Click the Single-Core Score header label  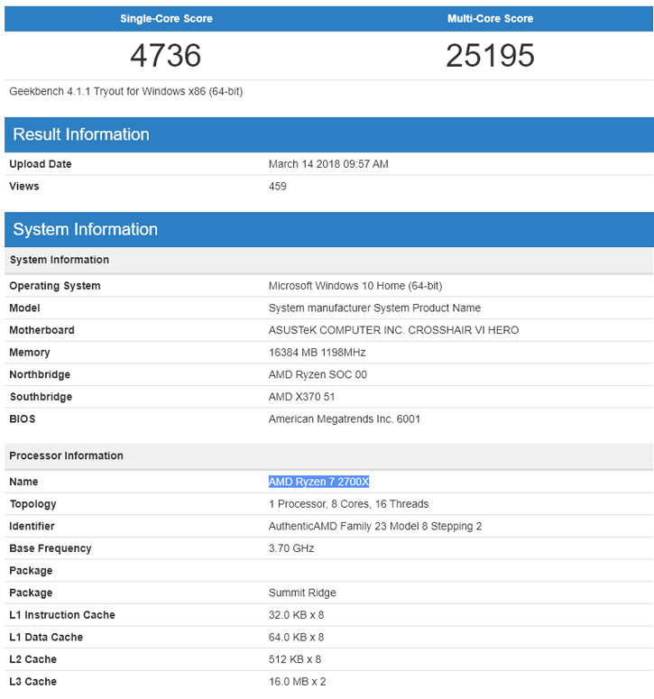tap(166, 19)
